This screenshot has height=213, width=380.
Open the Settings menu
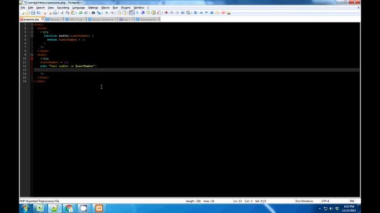(93, 8)
